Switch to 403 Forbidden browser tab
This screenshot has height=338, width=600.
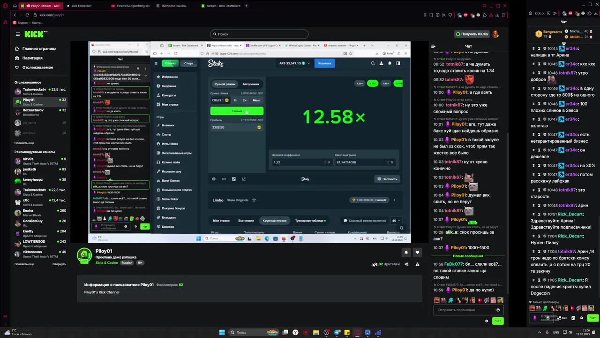click(x=85, y=6)
